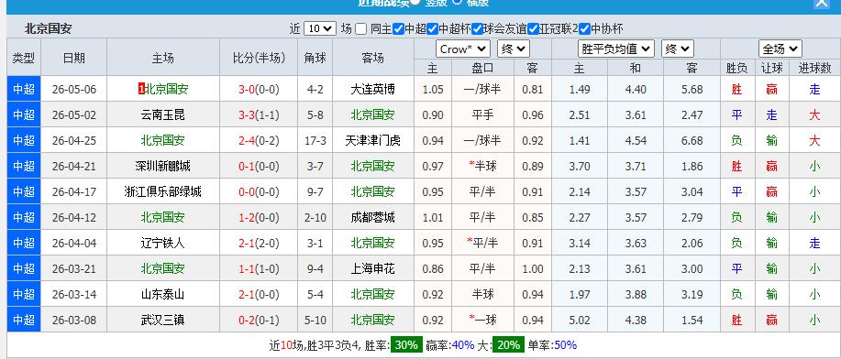Open the 终 dropdown next to 胜平负均值
The width and height of the screenshot is (841, 359).
[678, 49]
